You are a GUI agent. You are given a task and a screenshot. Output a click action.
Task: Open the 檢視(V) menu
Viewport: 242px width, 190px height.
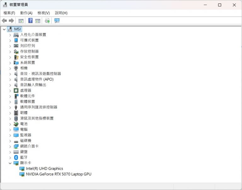coord(44,13)
